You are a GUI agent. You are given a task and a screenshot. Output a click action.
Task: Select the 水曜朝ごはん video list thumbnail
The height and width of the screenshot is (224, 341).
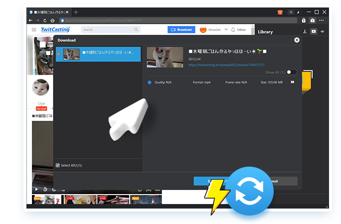[x=71, y=54]
